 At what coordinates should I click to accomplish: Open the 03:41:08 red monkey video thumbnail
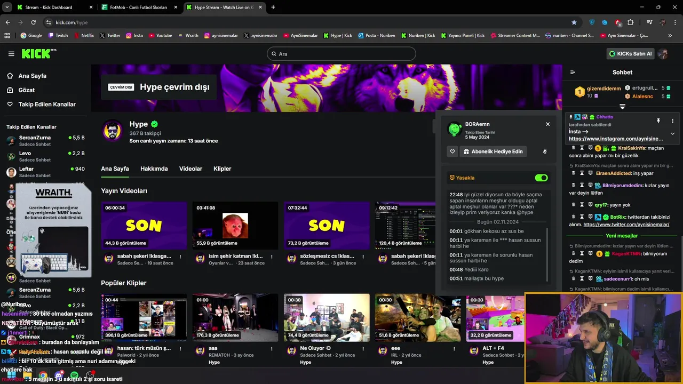pos(235,225)
